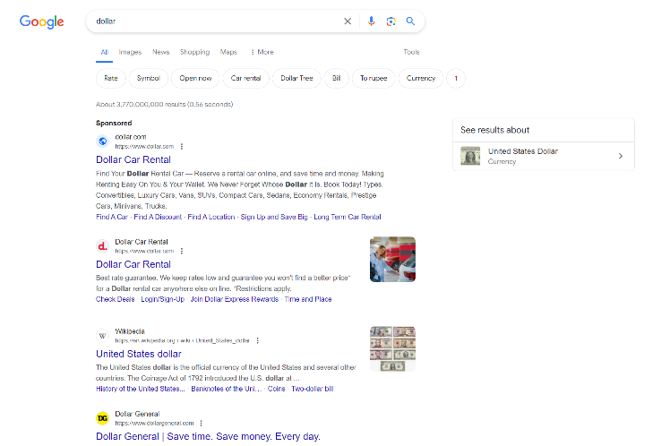
Task: Click the 'About 3,770,000,000 results' text
Action: (x=165, y=105)
